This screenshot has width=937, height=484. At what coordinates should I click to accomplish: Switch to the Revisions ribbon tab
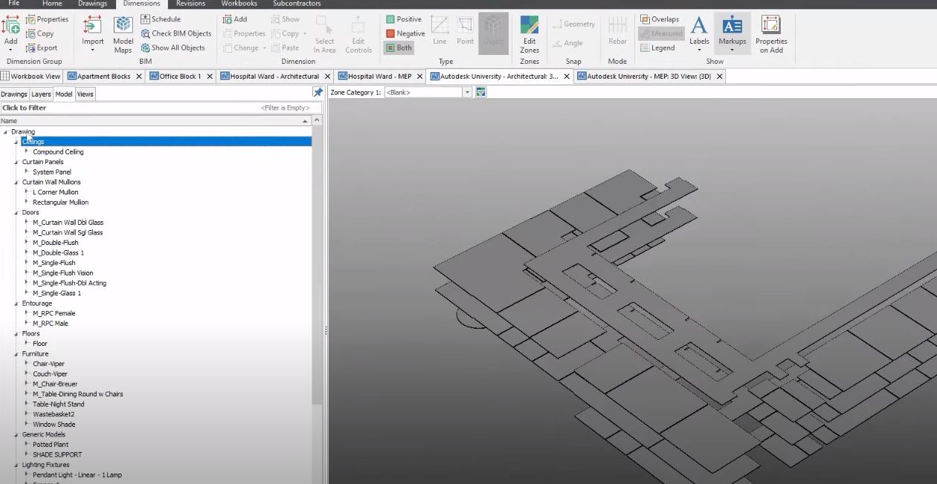(x=190, y=4)
